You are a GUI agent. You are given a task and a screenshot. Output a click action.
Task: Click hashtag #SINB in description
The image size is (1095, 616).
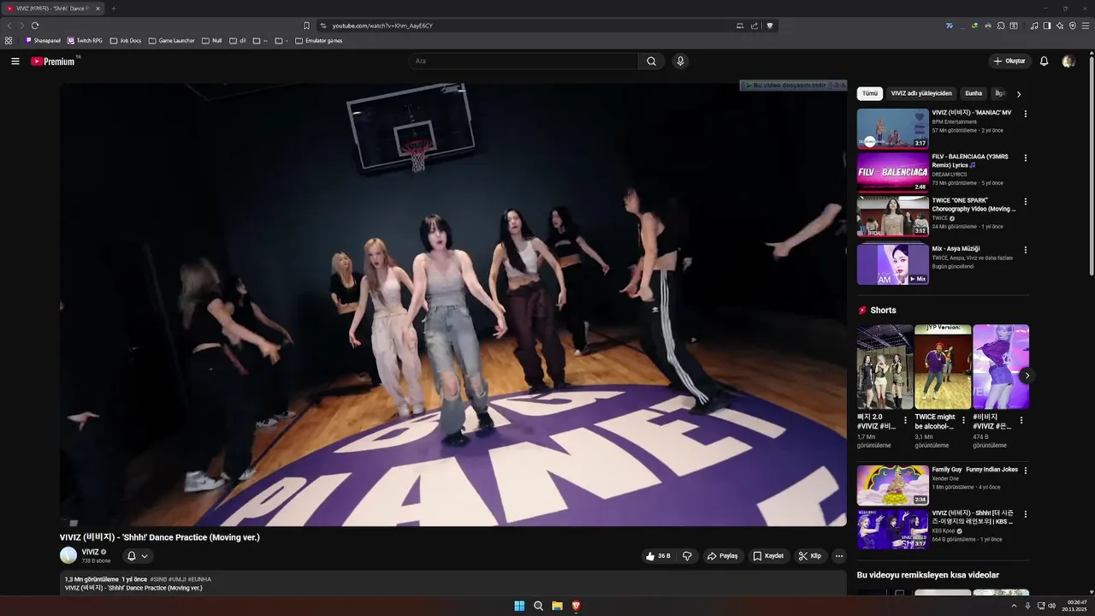[x=158, y=579]
